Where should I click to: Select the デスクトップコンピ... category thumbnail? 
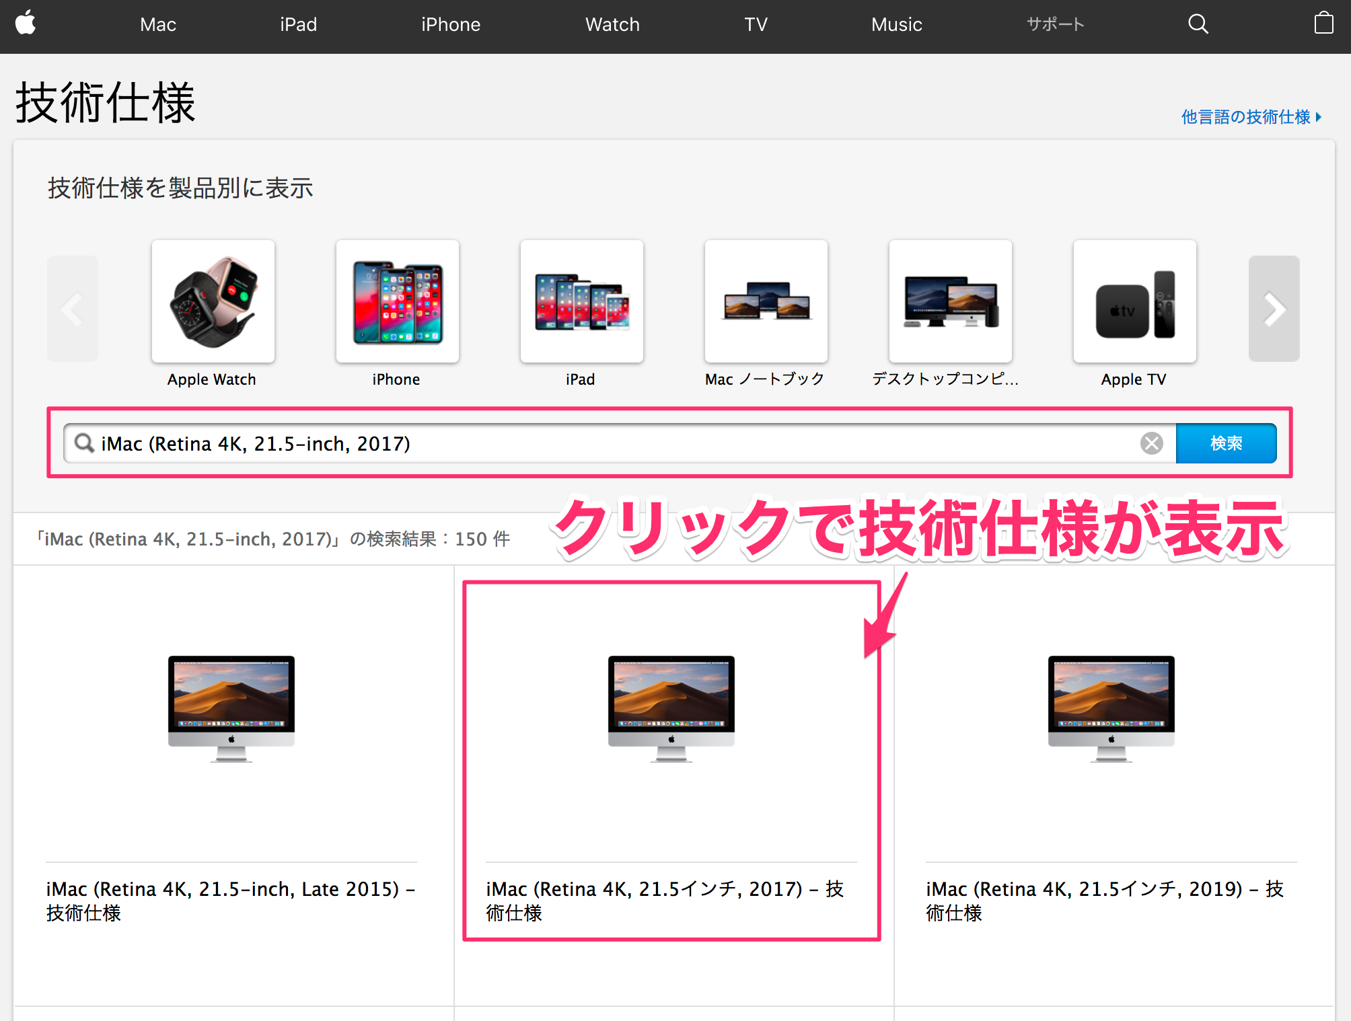tap(951, 301)
